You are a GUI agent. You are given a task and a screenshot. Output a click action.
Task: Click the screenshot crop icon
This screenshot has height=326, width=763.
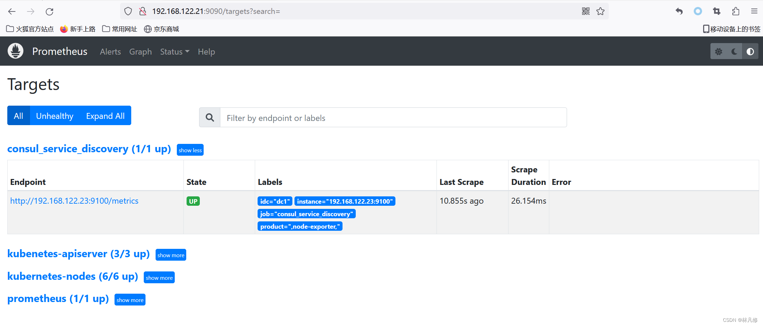pos(717,11)
